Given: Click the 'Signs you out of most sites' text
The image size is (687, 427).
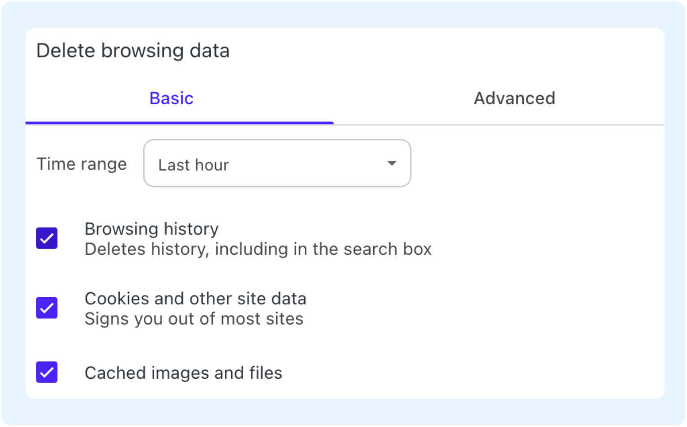Looking at the screenshot, I should tap(194, 319).
